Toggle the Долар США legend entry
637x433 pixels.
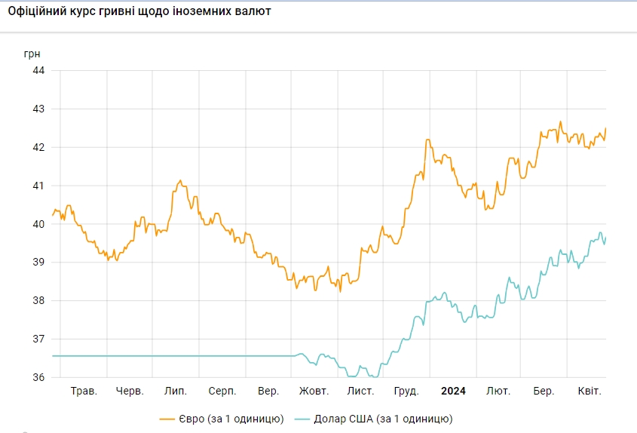click(x=382, y=419)
